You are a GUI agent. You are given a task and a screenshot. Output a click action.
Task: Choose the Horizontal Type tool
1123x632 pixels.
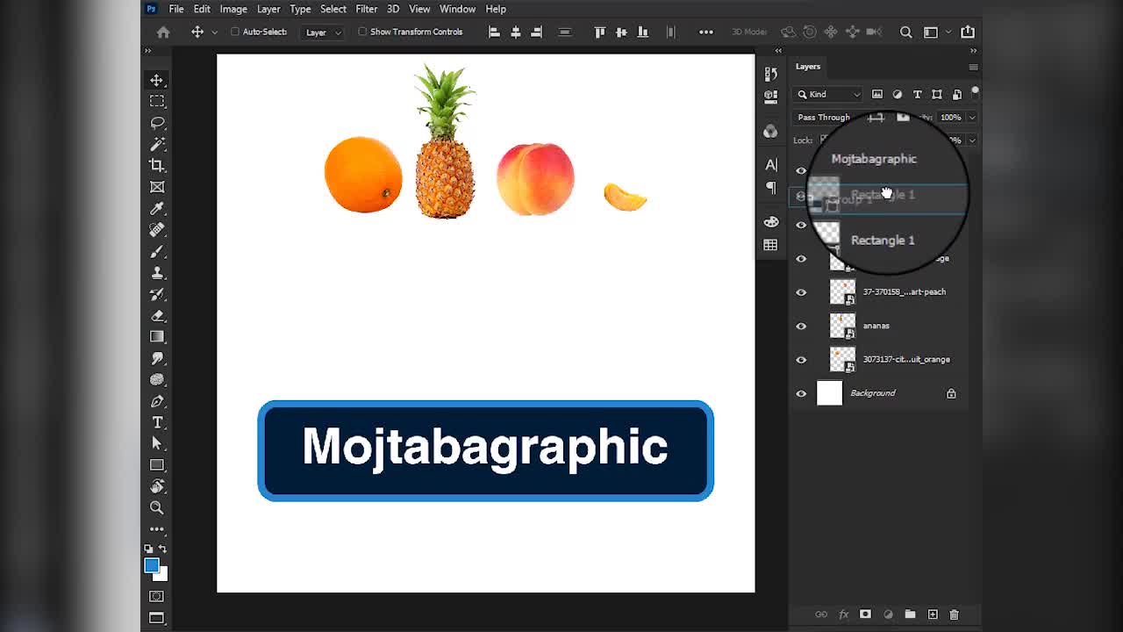coord(157,422)
